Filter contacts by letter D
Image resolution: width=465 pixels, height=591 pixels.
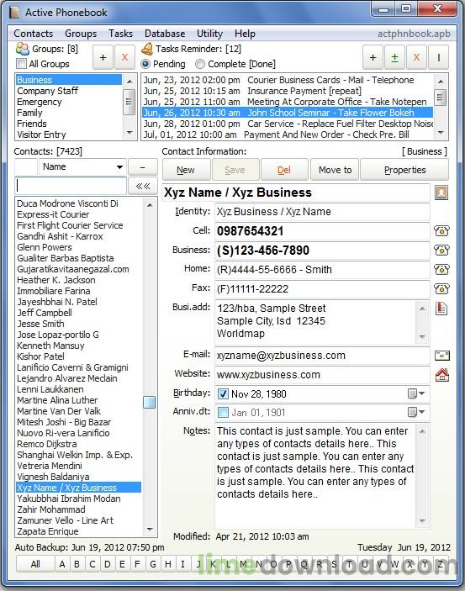coord(108,564)
